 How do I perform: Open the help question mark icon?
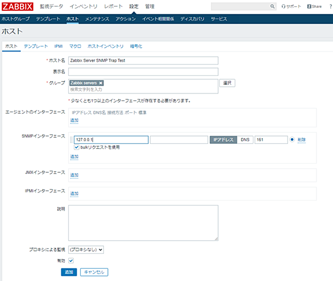click(331, 7)
